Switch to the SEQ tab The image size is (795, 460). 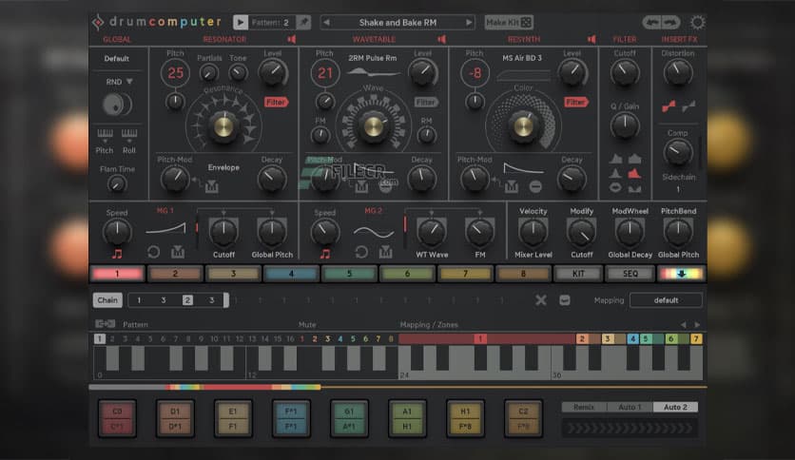click(630, 274)
